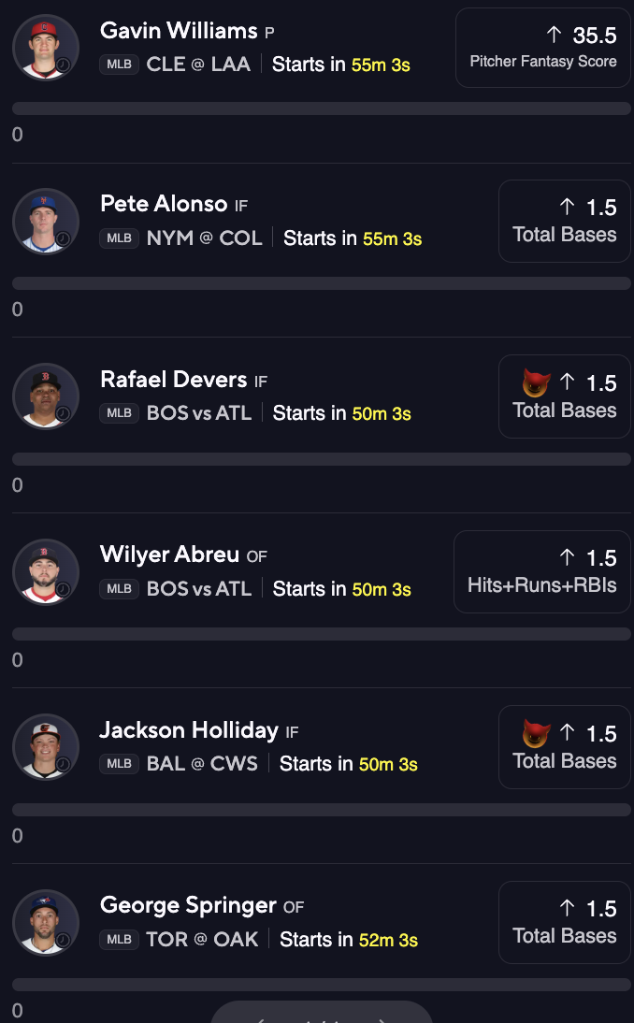Click Pete Alonso's player avatar
This screenshot has width=634, height=1023.
[45, 222]
